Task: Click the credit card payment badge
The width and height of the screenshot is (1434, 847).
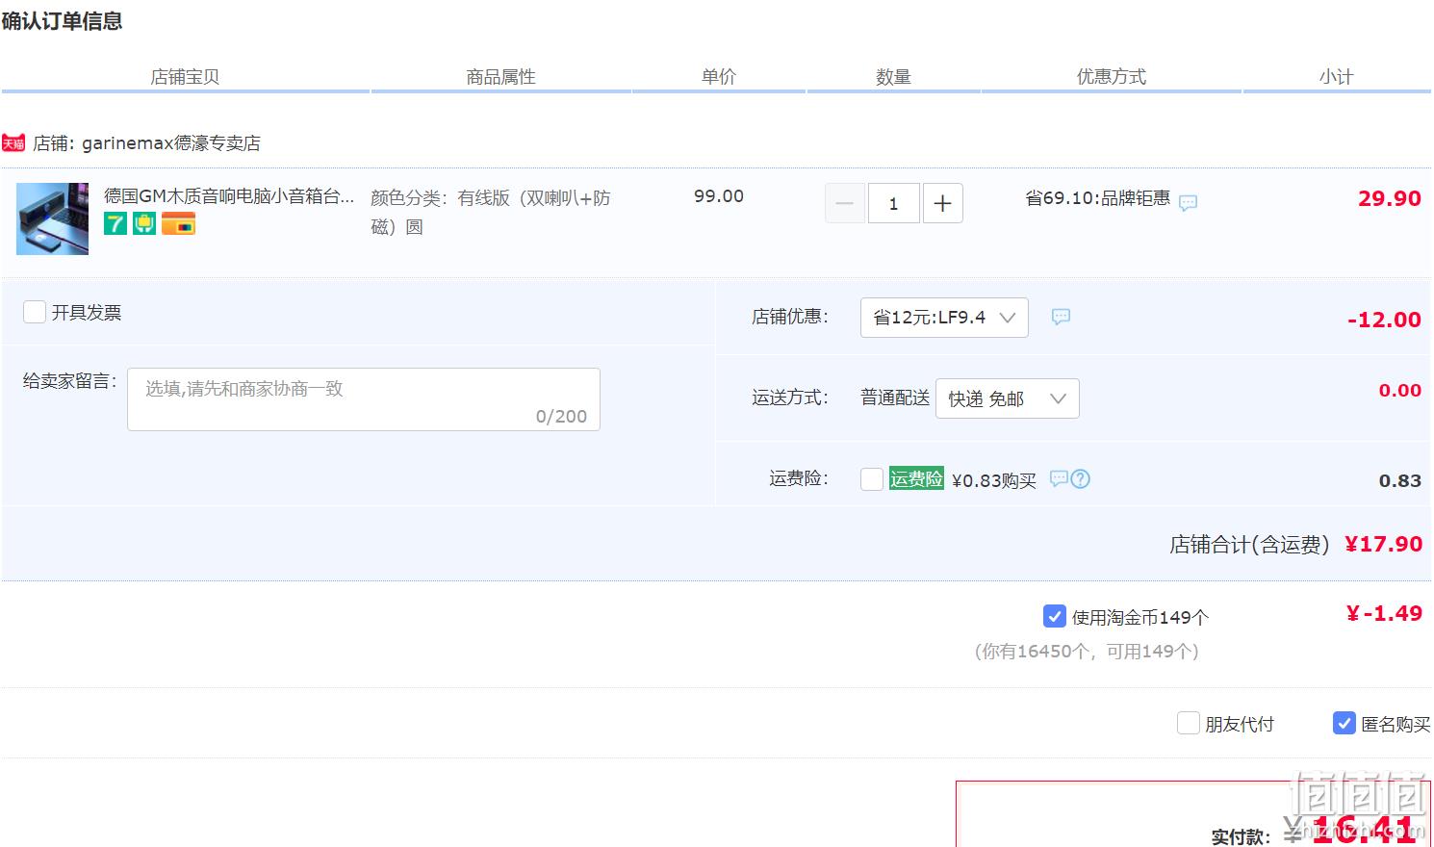Action: pyautogui.click(x=178, y=225)
